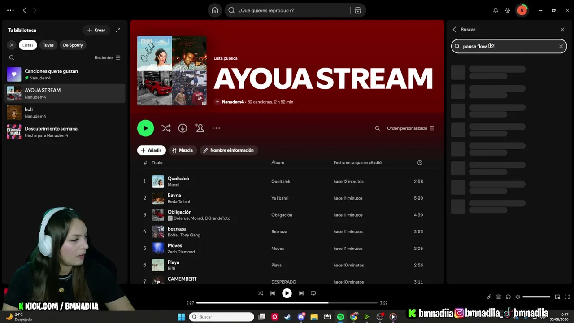Click the Crear button
This screenshot has width=574, height=323.
point(96,30)
